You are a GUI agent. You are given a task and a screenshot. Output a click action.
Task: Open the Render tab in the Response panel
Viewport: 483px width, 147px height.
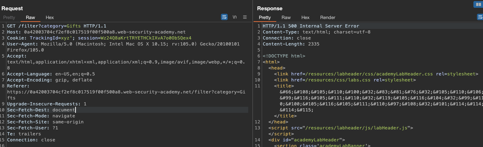[x=328, y=17]
